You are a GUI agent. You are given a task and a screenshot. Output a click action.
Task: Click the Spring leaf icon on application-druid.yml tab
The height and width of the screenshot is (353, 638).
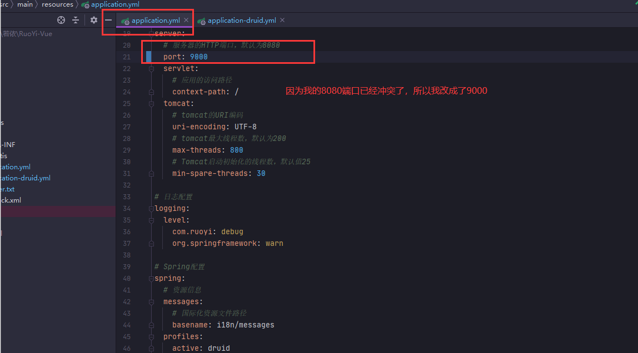coord(201,21)
